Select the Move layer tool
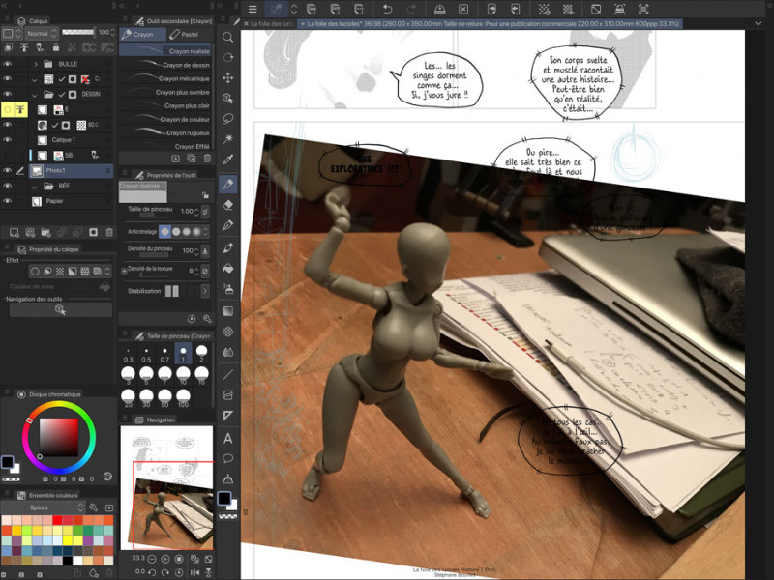774x580 pixels. (x=228, y=78)
